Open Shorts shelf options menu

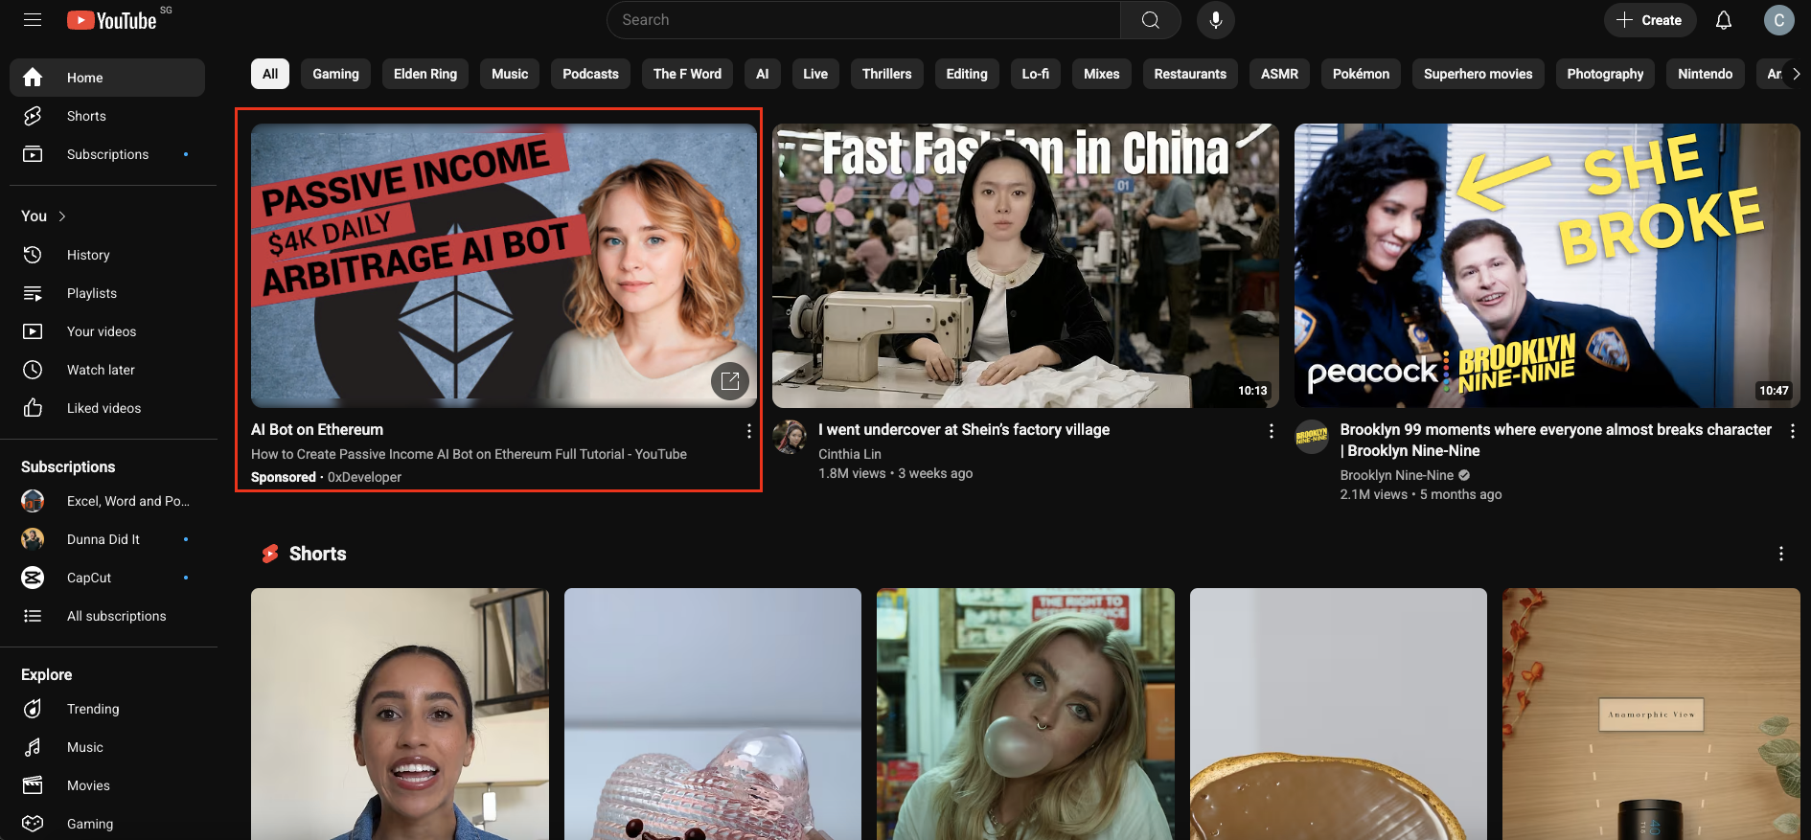pyautogui.click(x=1781, y=554)
